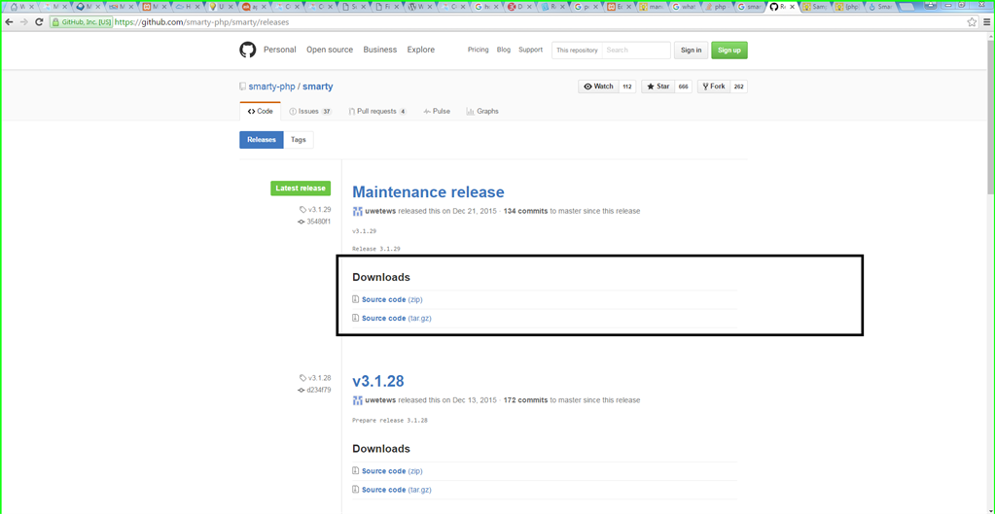Select the Tags view button
The width and height of the screenshot is (995, 514).
[299, 140]
